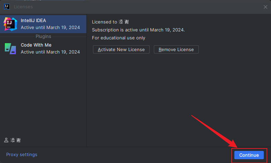Click the Code With Me plugin icon
The width and height of the screenshot is (271, 163).
tap(10, 49)
